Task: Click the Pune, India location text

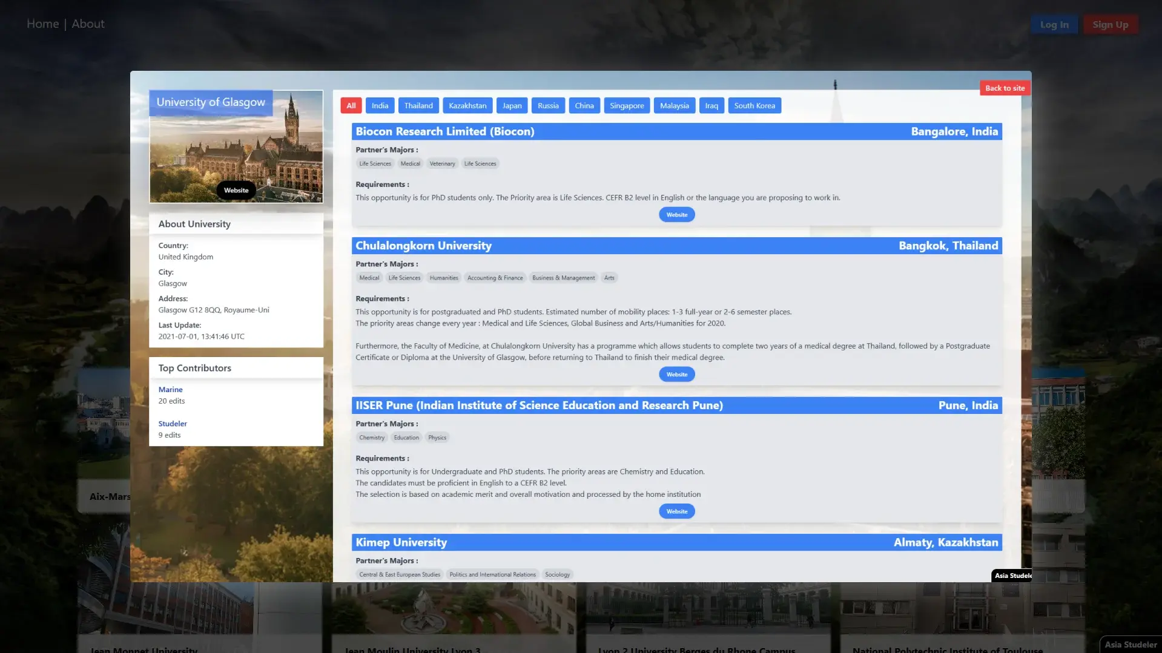Action: click(968, 405)
